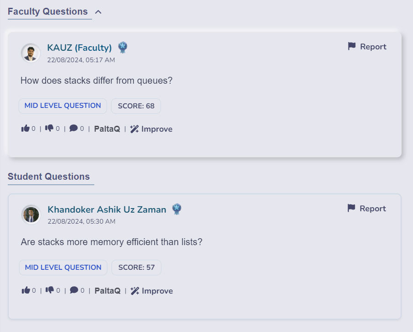Screen dimensions: 413x332
Task: Open the comment icon on the student question
Action: [74, 290]
